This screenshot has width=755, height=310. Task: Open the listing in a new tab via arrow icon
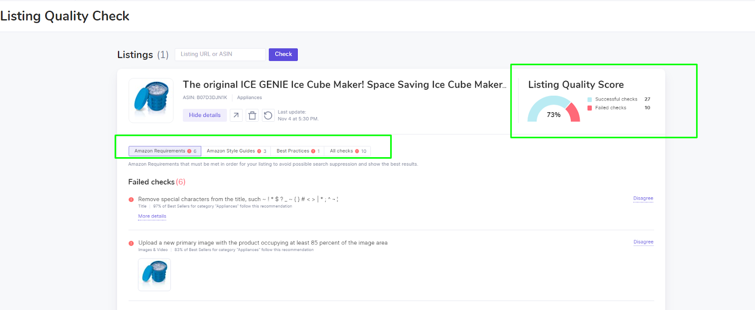pos(236,115)
